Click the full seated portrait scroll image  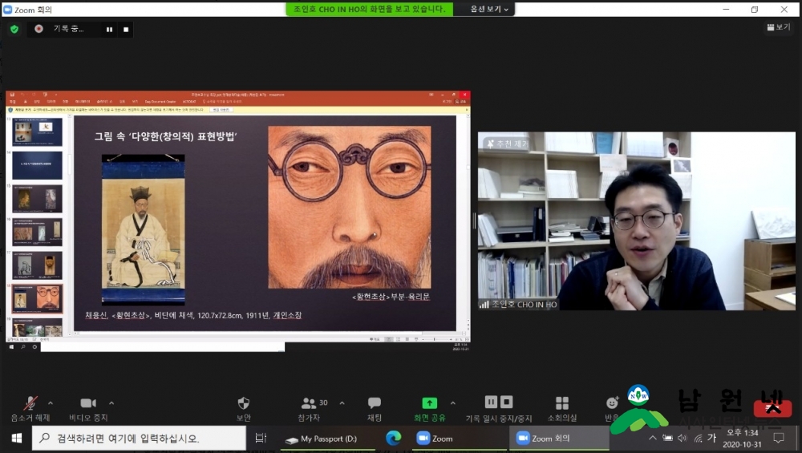coord(144,229)
